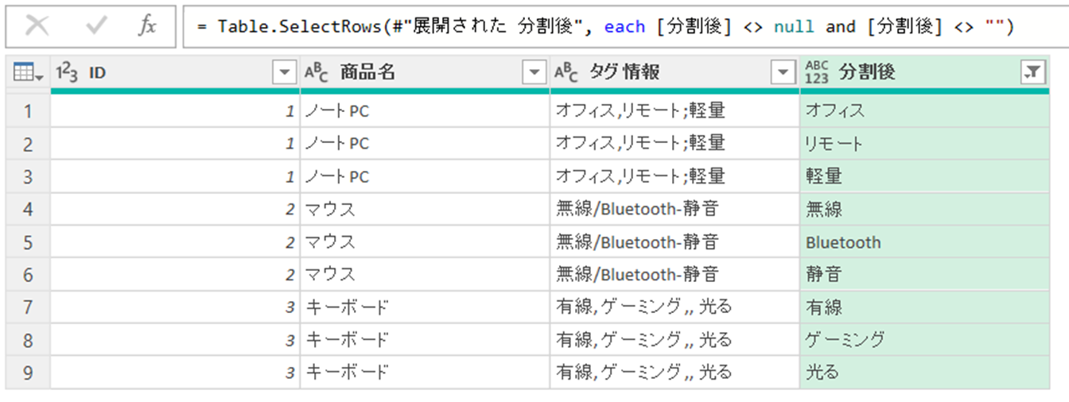The height and width of the screenshot is (402, 1069).
Task: Click the ID column data type icon
Action: click(x=68, y=73)
